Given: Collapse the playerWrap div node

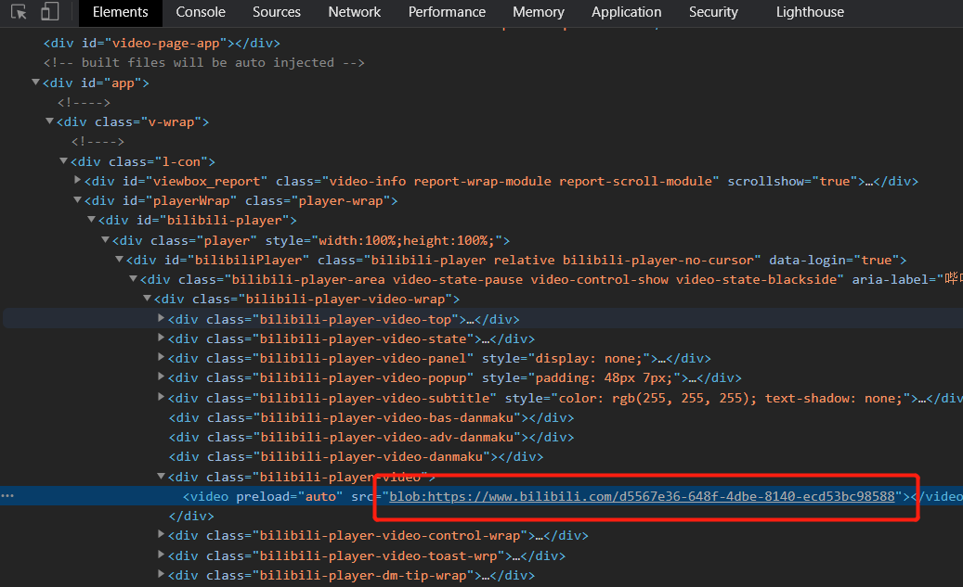Looking at the screenshot, I should tap(77, 200).
